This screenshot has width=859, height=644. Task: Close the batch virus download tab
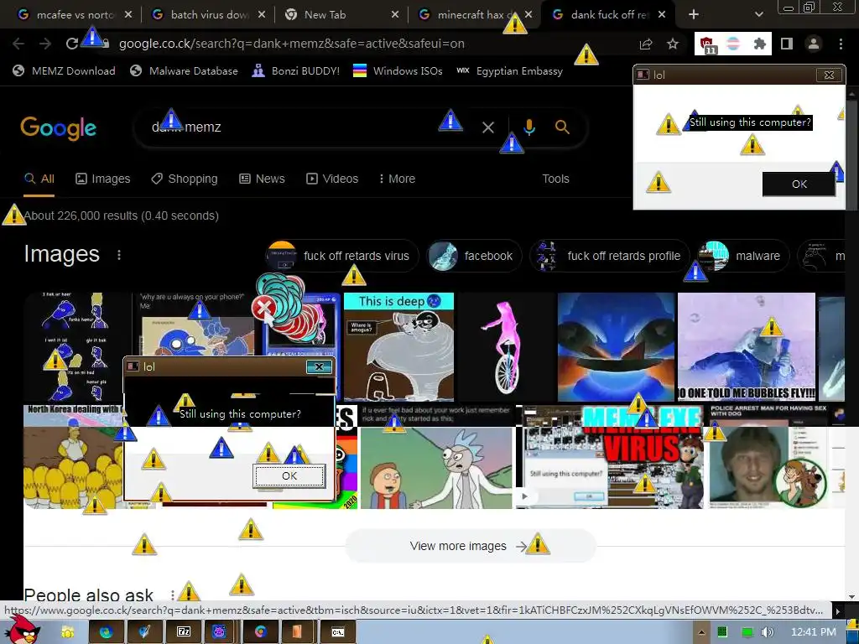262,15
